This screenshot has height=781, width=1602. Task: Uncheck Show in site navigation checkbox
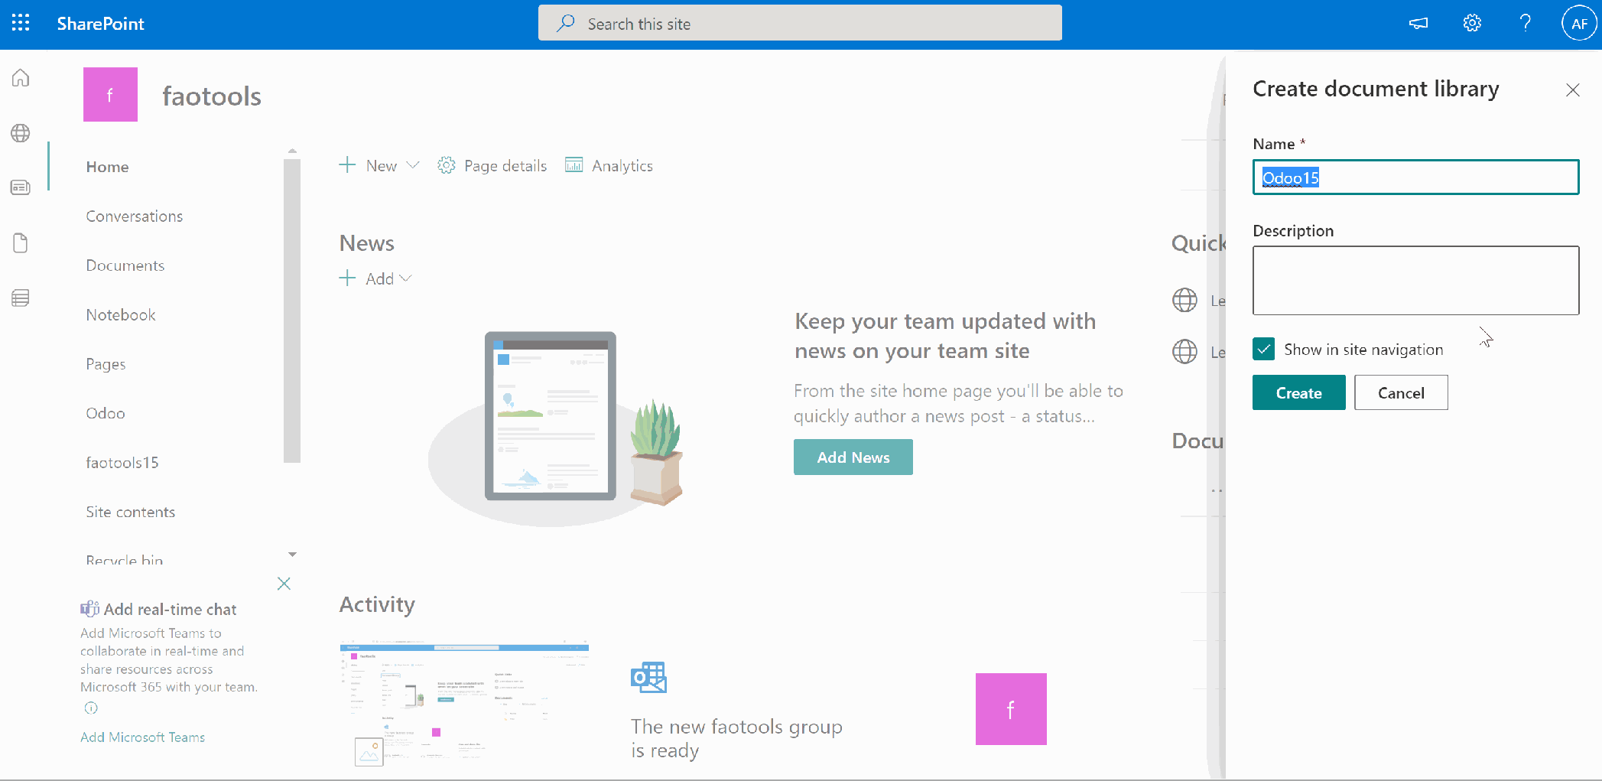pos(1264,350)
